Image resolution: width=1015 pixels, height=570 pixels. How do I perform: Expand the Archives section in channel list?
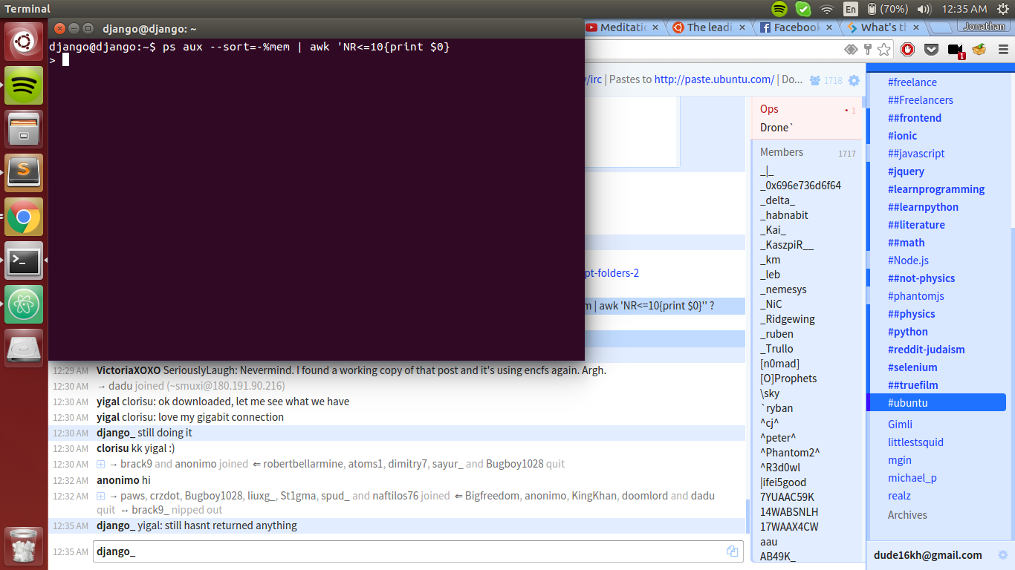click(x=907, y=515)
